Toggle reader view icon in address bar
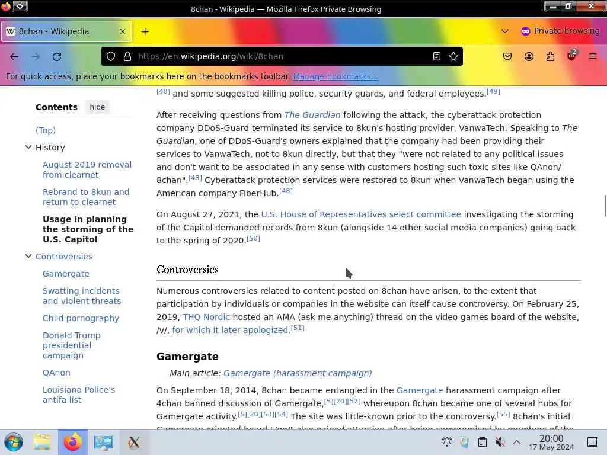The height and width of the screenshot is (455, 607). coord(437,56)
